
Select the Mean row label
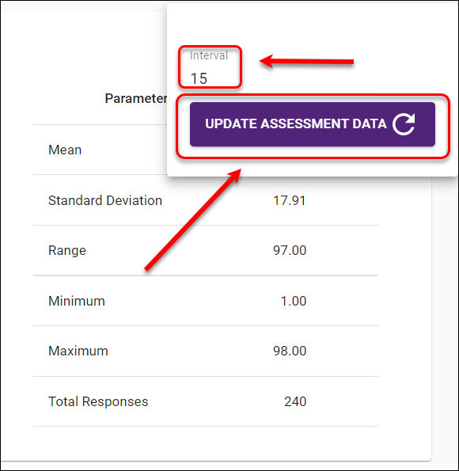(65, 150)
